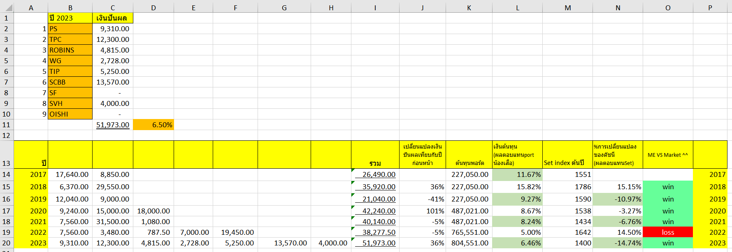Viewport: 732px width, 252px height.
Task: Click the stock name cell 'WG'
Action: (70, 61)
